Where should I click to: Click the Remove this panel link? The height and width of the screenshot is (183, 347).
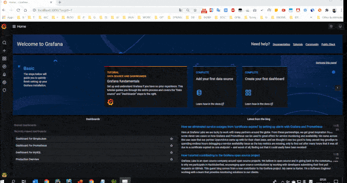(326, 63)
